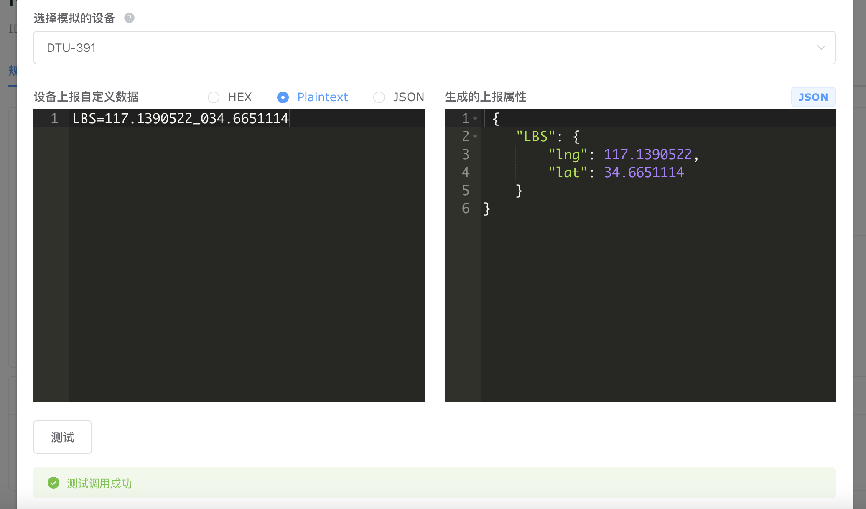
Task: Click the 生成的上报属性 label
Action: pos(486,97)
